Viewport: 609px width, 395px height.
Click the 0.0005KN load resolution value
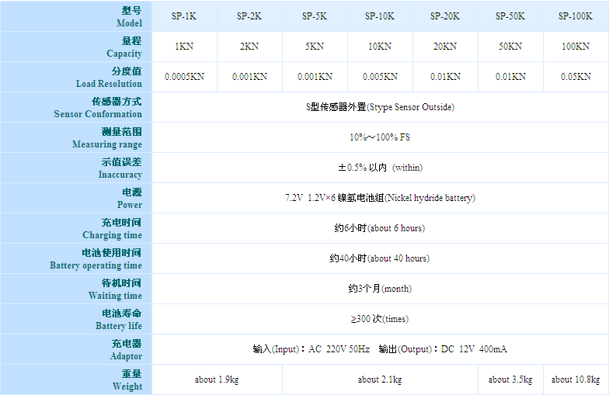[184, 77]
